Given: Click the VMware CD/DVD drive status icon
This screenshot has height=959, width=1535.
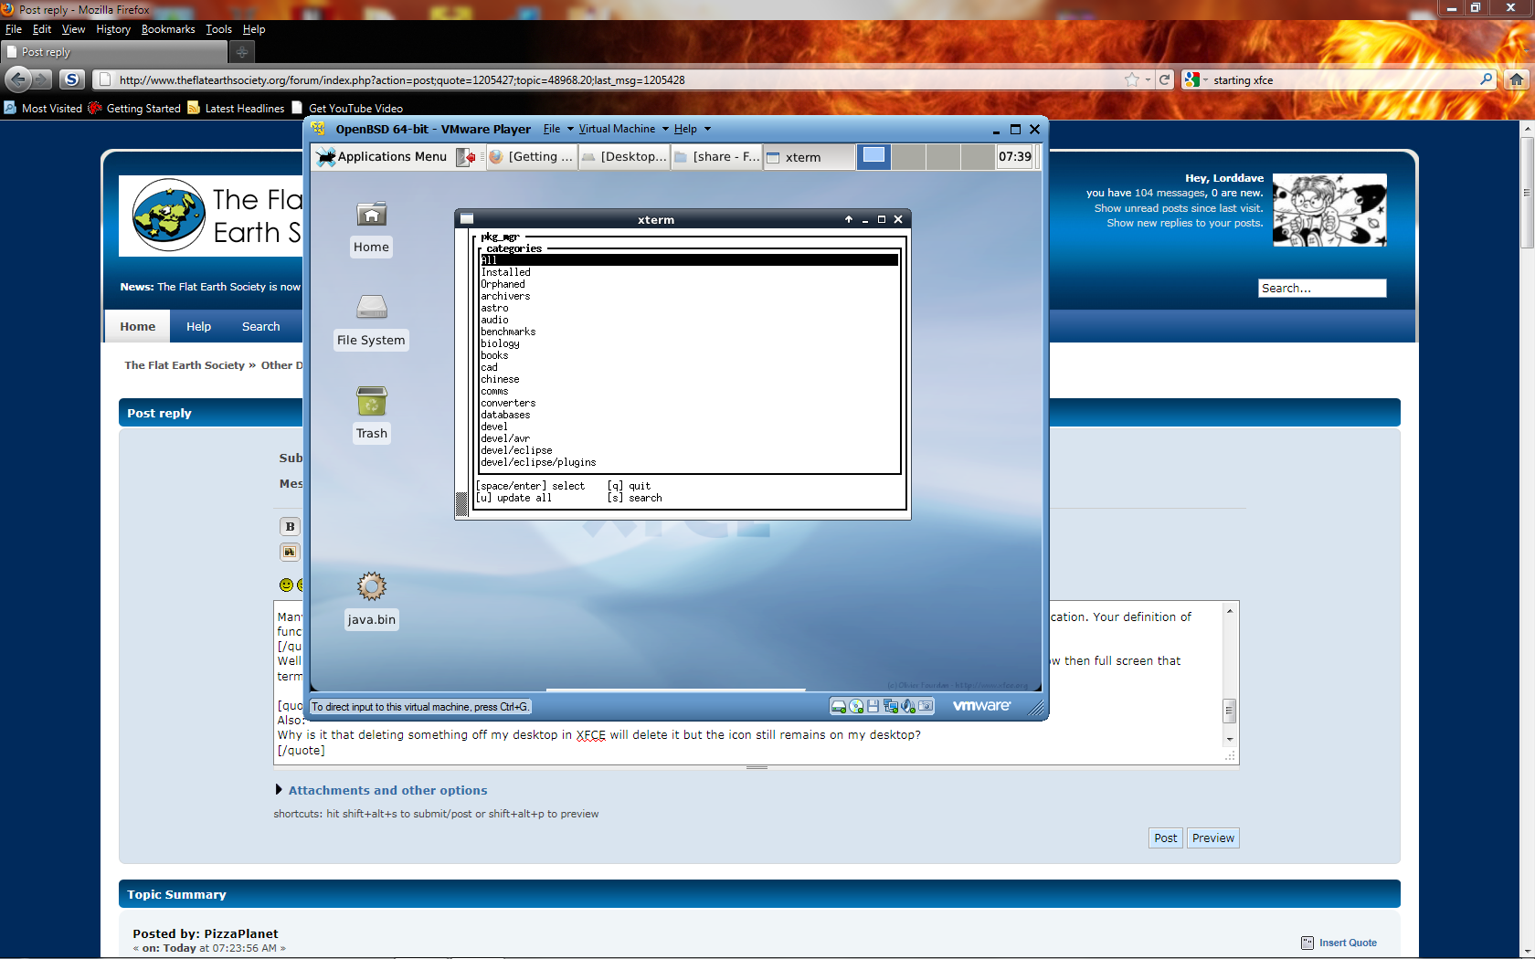Looking at the screenshot, I should (856, 706).
